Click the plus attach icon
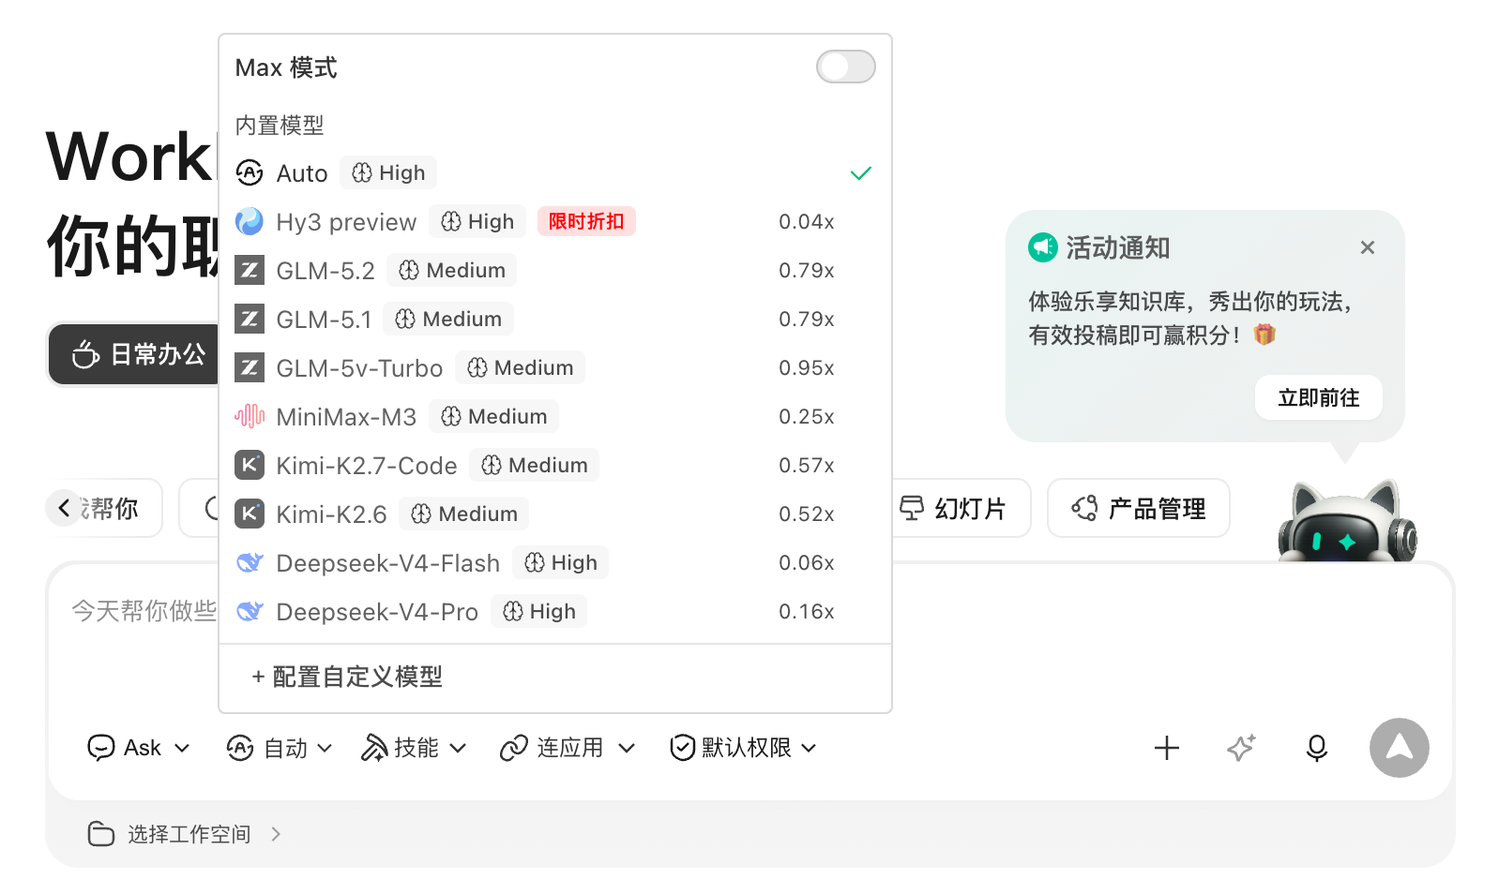This screenshot has height=894, width=1499. tap(1167, 748)
